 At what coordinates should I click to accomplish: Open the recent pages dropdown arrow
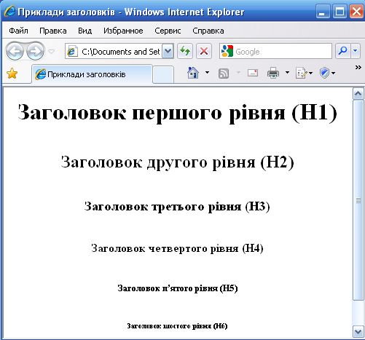coord(52,52)
